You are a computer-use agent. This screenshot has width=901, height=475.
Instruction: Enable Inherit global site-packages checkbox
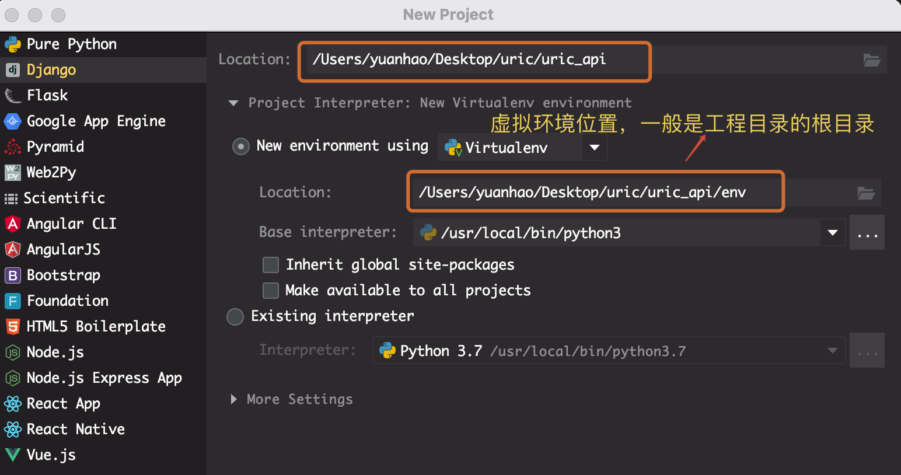pyautogui.click(x=271, y=265)
